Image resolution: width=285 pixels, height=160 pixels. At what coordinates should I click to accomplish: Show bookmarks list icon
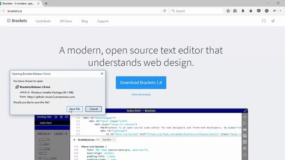coord(235,11)
